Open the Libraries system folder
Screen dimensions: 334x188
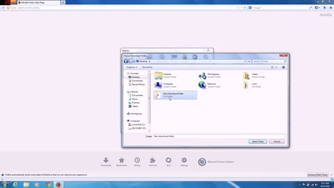(166, 75)
